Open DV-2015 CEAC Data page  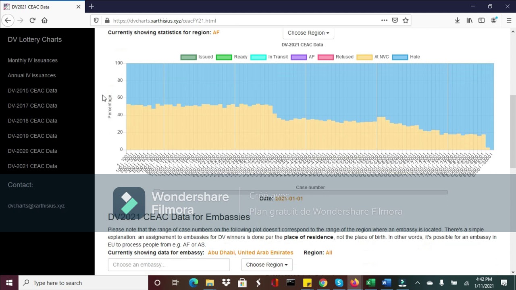pos(32,91)
